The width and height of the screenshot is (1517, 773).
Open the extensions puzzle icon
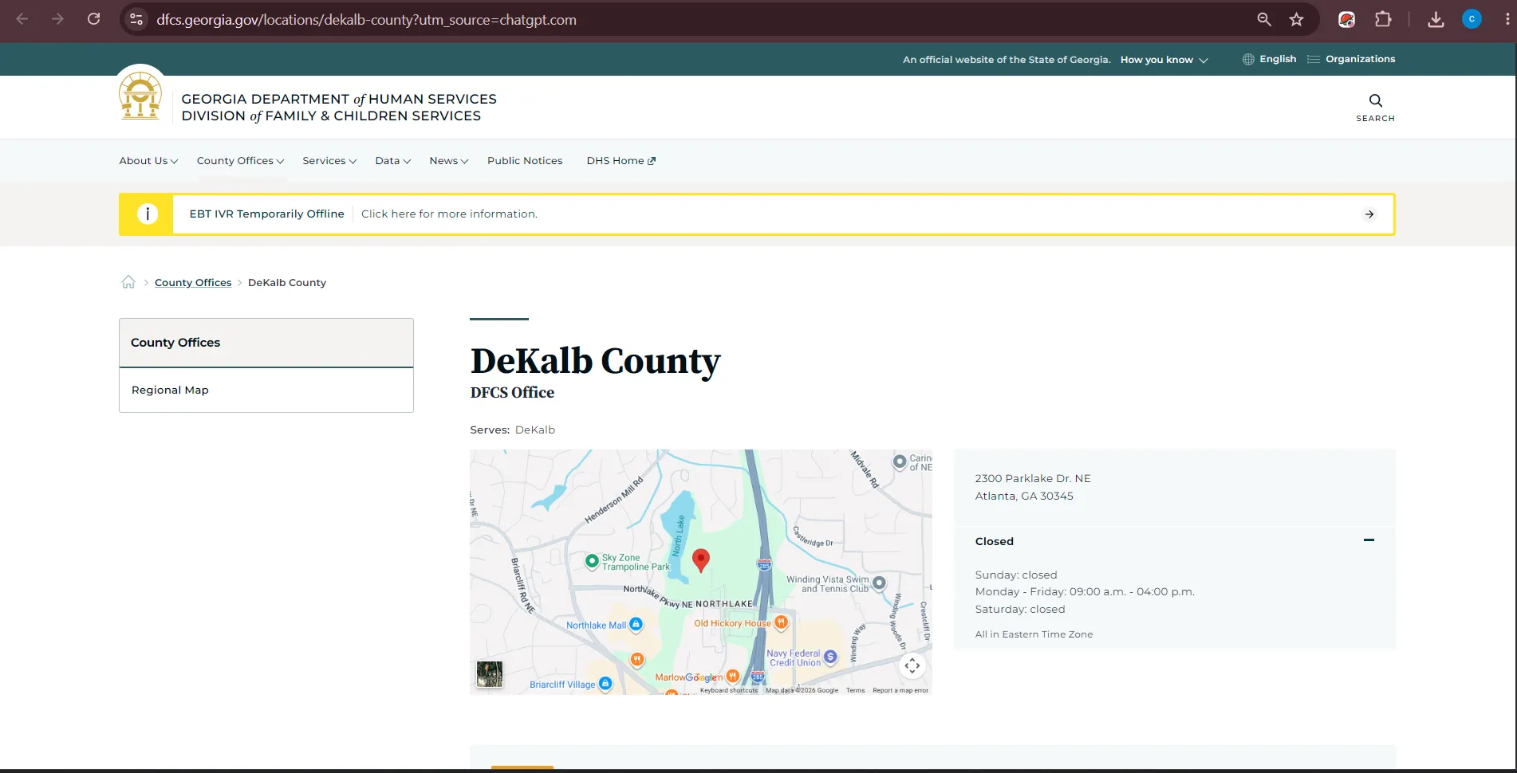click(x=1383, y=19)
